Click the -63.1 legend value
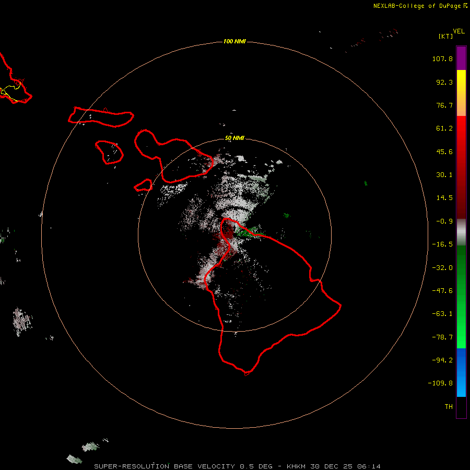Screen dimensions: 470x470 click(x=442, y=314)
